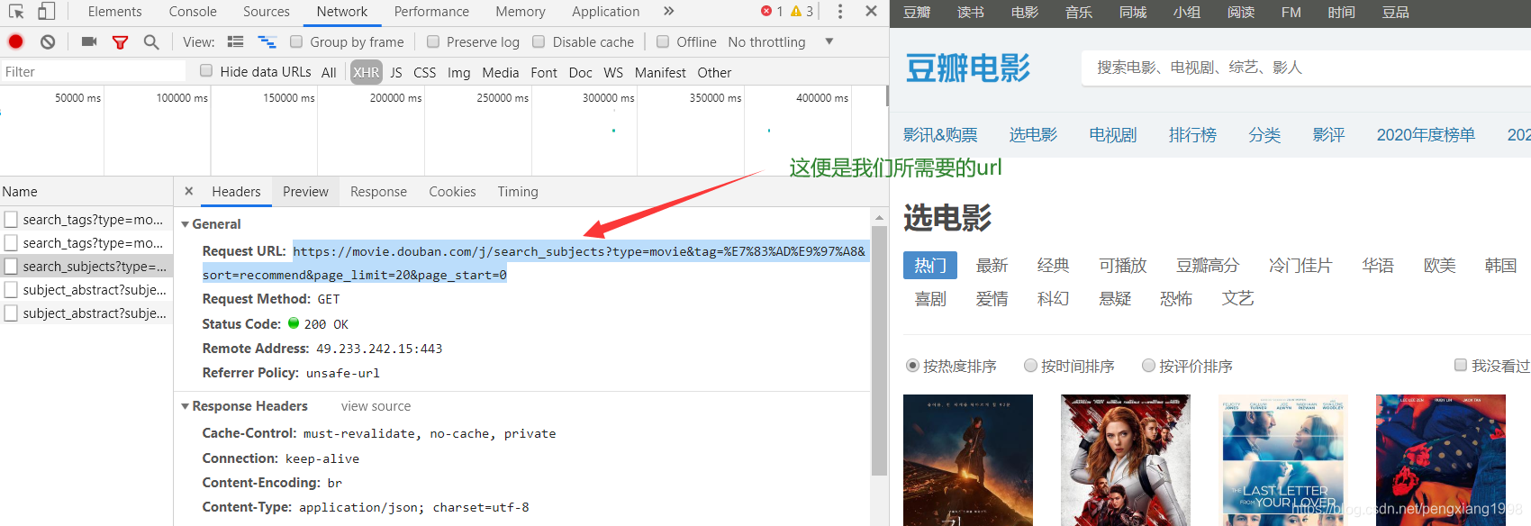Viewport: 1531px width, 526px height.
Task: Activate the inspect element picker icon
Action: click(16, 12)
